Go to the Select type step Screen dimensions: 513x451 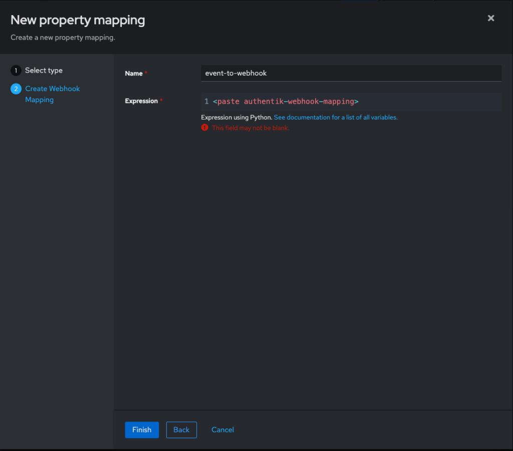click(44, 71)
